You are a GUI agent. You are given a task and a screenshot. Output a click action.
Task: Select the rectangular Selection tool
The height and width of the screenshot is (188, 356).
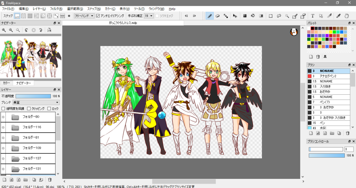pyautogui.click(x=270, y=16)
